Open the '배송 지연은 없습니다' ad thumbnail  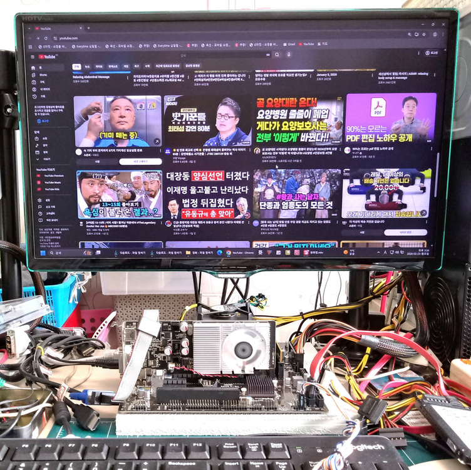(386, 193)
